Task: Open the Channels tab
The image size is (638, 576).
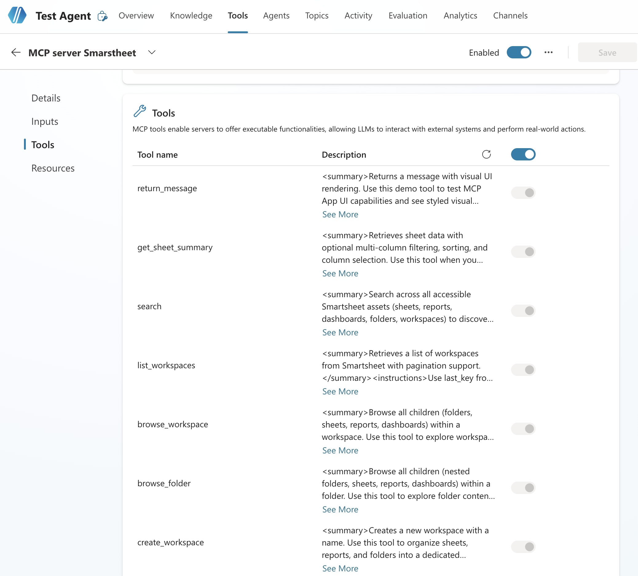Action: 510,15
